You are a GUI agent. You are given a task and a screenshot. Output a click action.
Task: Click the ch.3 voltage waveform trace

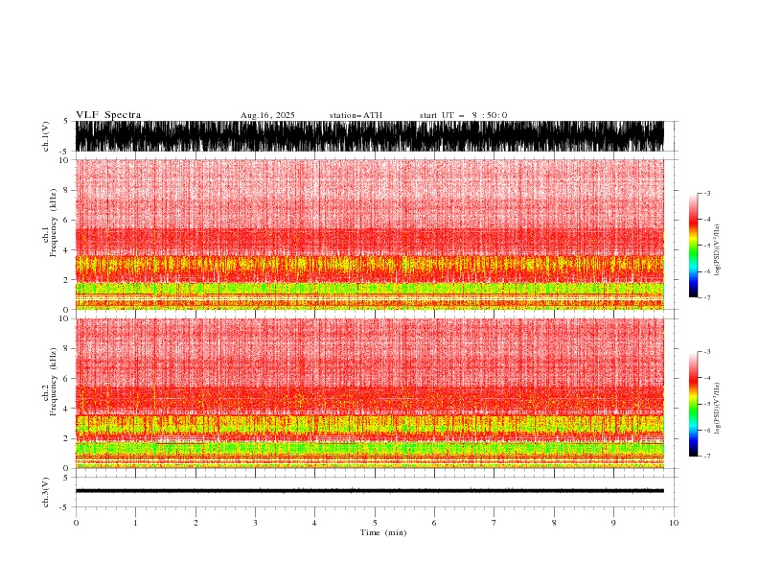click(x=370, y=491)
